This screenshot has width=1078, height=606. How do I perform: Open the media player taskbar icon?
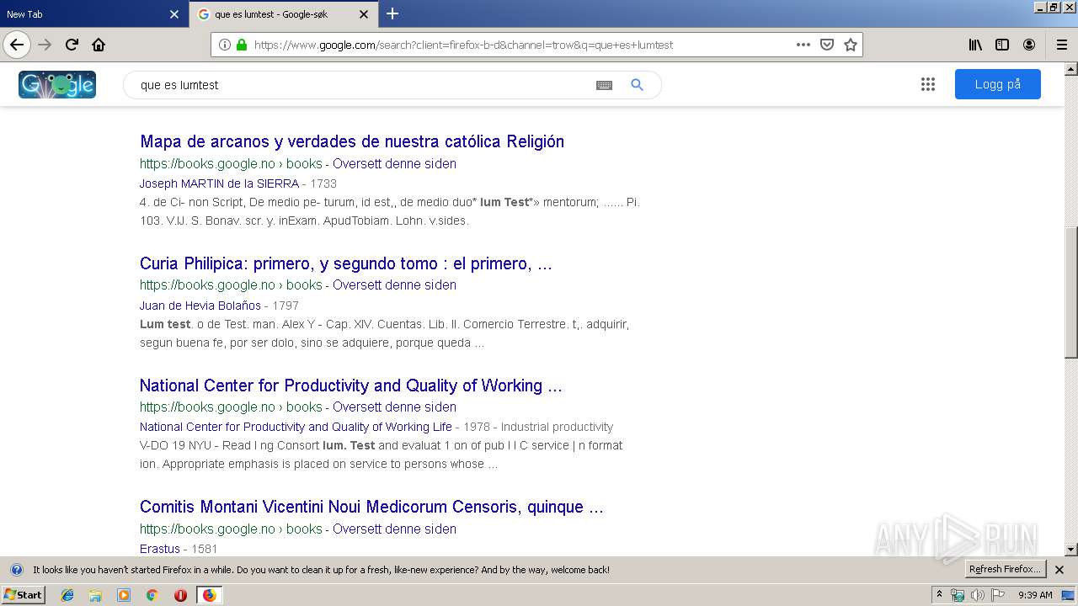(x=124, y=595)
